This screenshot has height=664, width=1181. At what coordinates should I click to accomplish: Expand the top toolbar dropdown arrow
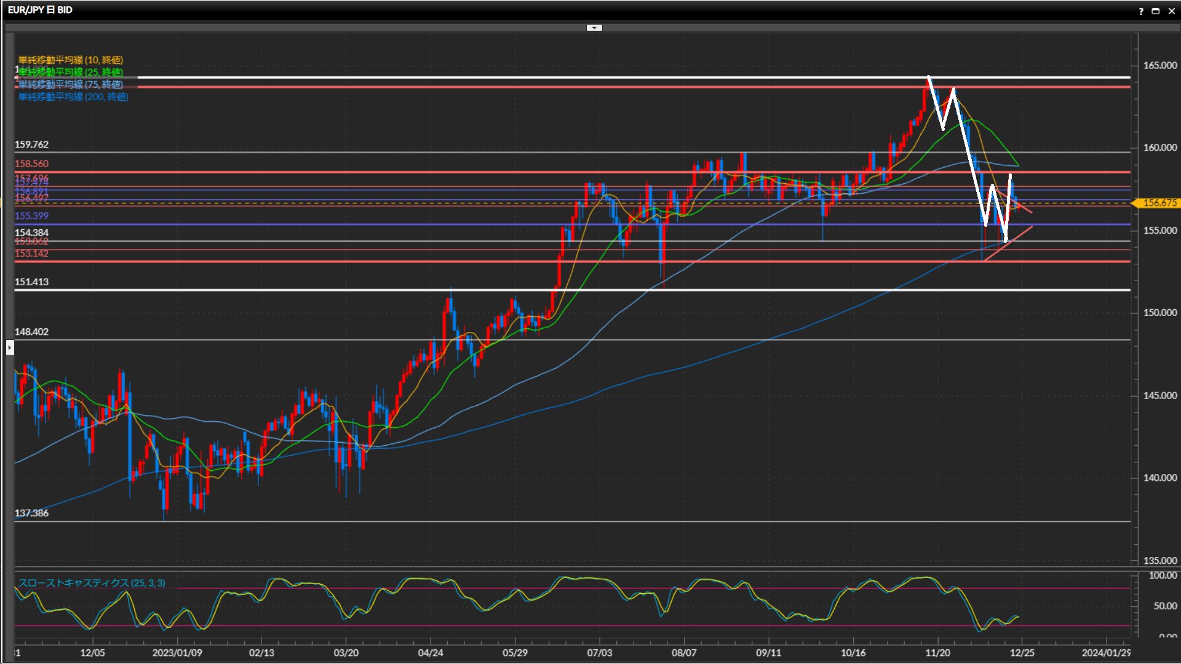594,28
